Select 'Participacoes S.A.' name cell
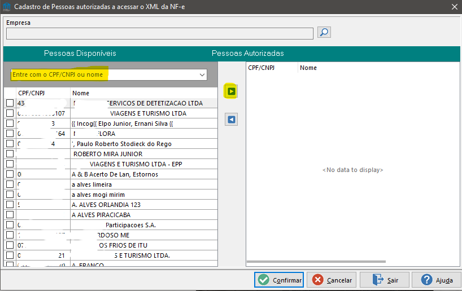This screenshot has width=462, height=291. (144, 225)
